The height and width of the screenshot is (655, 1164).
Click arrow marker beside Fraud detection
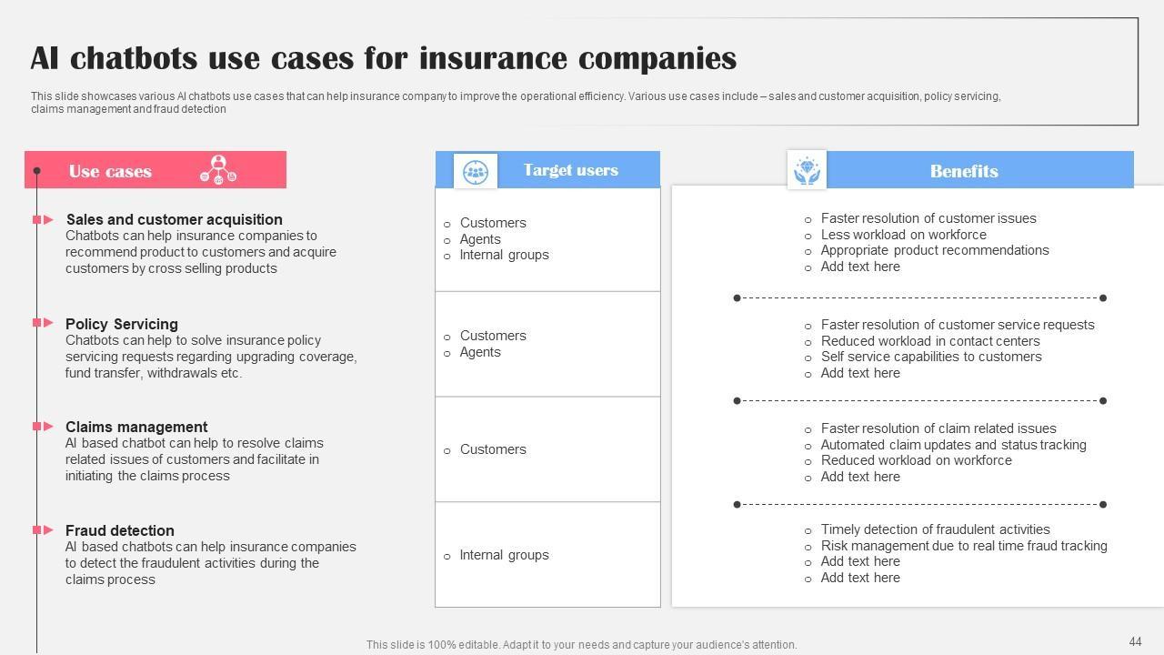point(43,530)
